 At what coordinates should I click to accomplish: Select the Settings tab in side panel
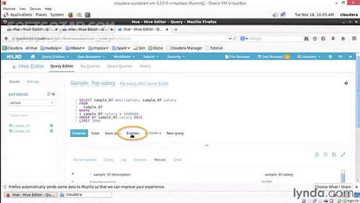click(33, 82)
